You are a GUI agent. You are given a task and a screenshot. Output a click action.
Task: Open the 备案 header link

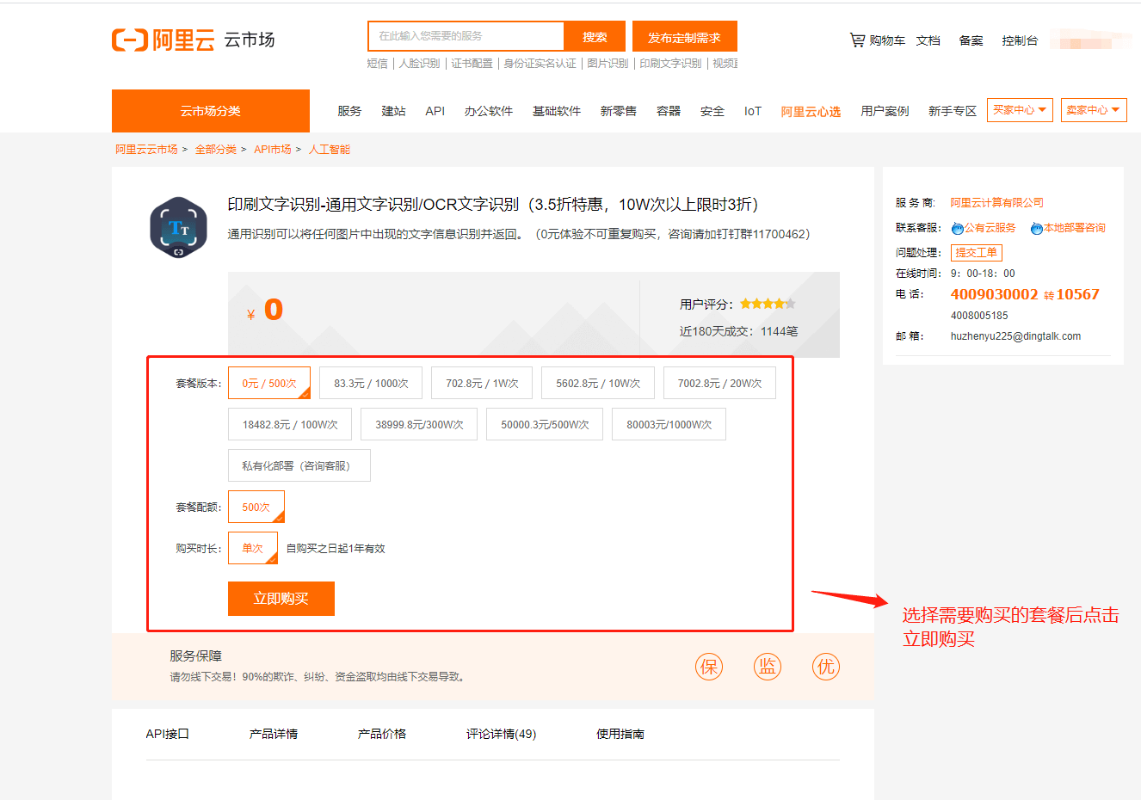click(x=971, y=40)
